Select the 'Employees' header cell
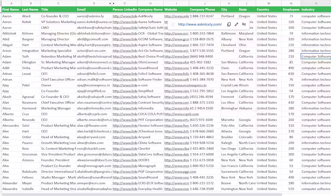The width and height of the screenshot is (331, 196). pyautogui.click(x=291, y=10)
